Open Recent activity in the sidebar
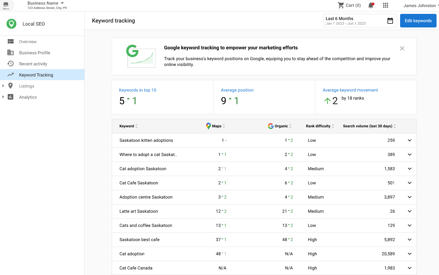The width and height of the screenshot is (439, 275). click(33, 64)
